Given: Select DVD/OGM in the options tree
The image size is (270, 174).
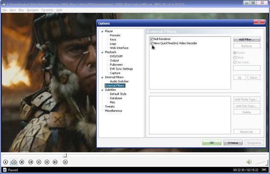Looking at the screenshot, I should coord(116,56).
